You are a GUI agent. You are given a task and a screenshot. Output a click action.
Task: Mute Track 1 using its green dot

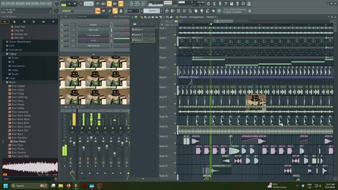pos(175,35)
